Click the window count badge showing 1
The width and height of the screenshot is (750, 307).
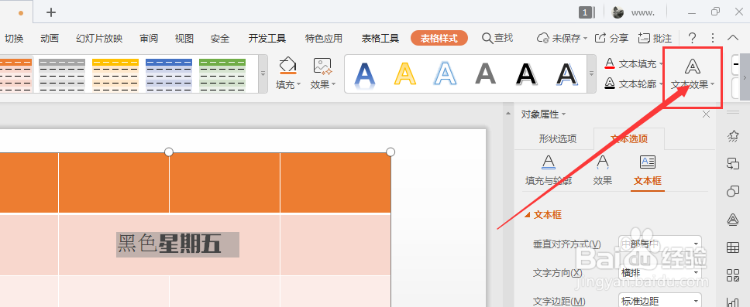(586, 12)
